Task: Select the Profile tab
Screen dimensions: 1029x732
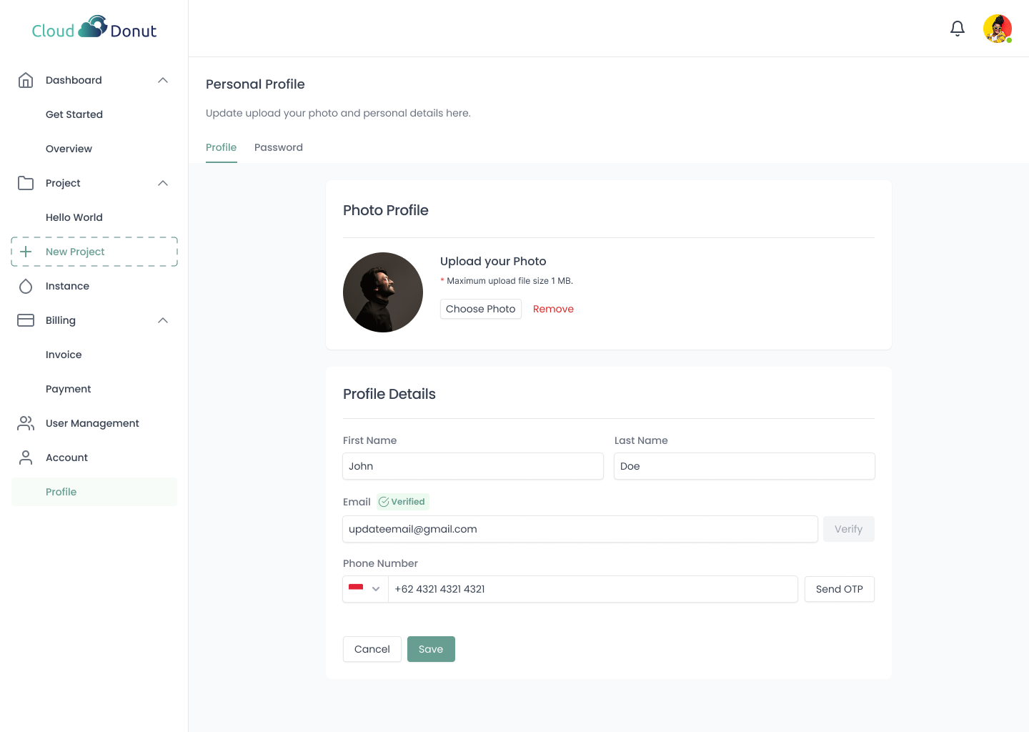Action: point(221,147)
